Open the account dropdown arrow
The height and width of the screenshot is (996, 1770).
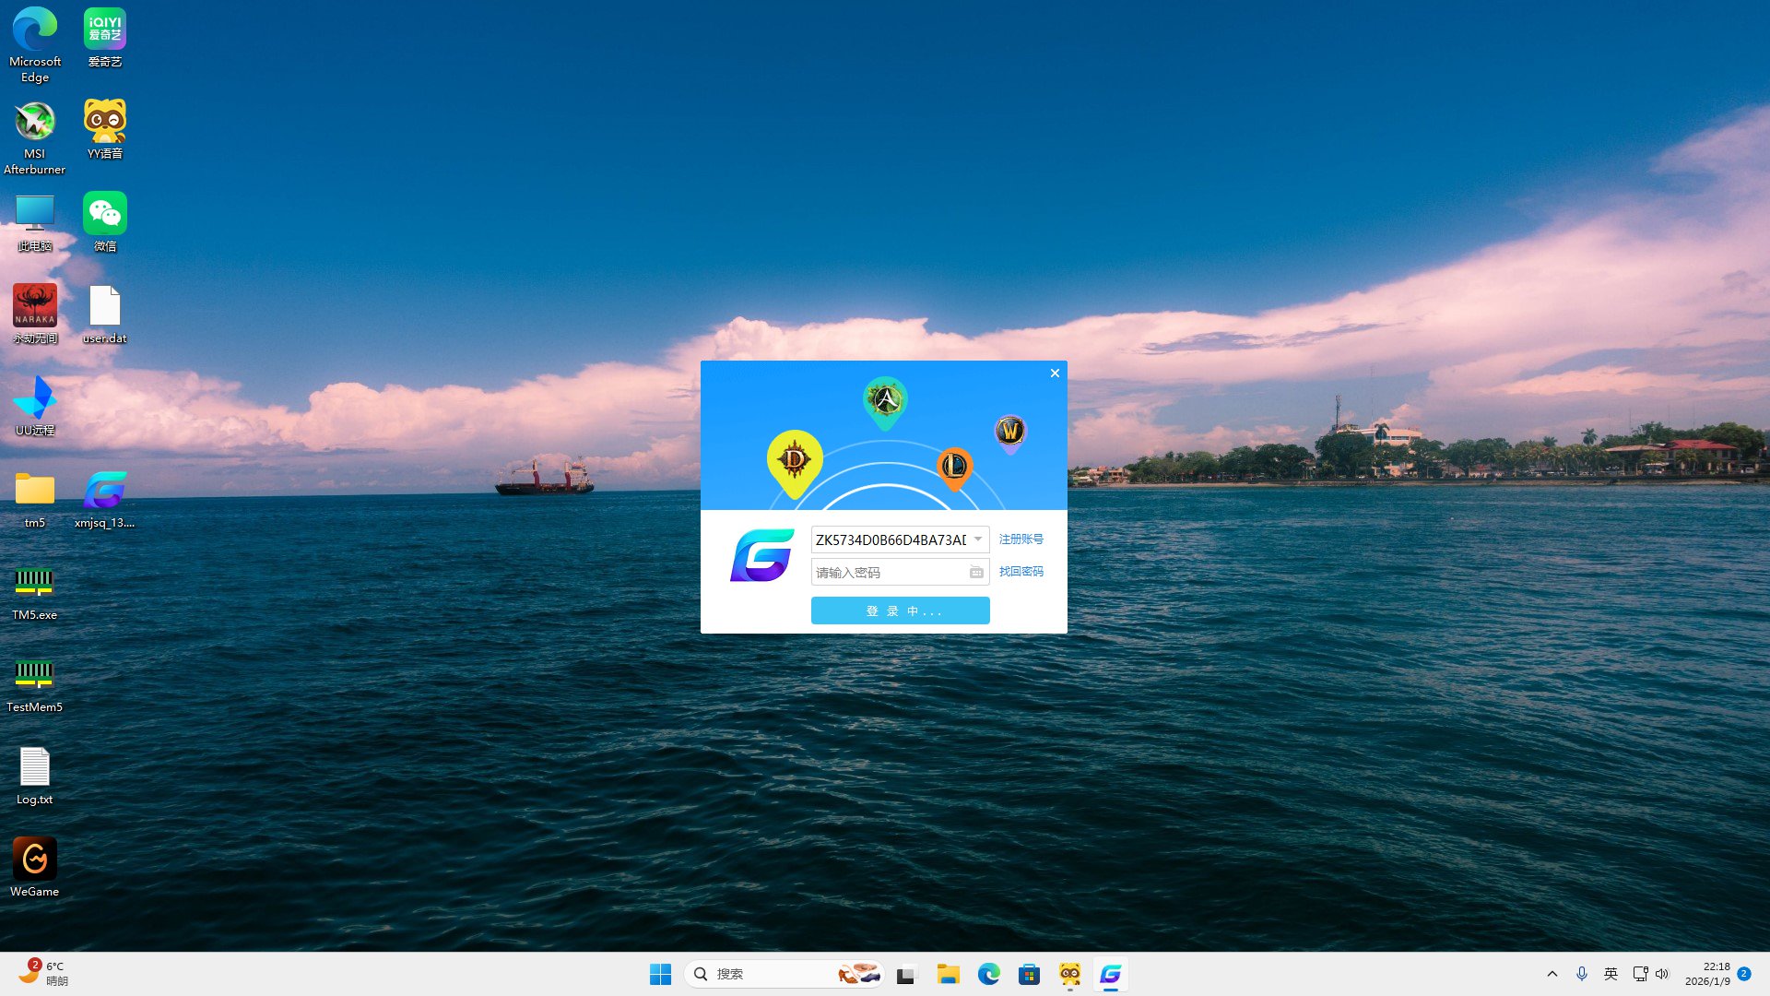(x=977, y=539)
